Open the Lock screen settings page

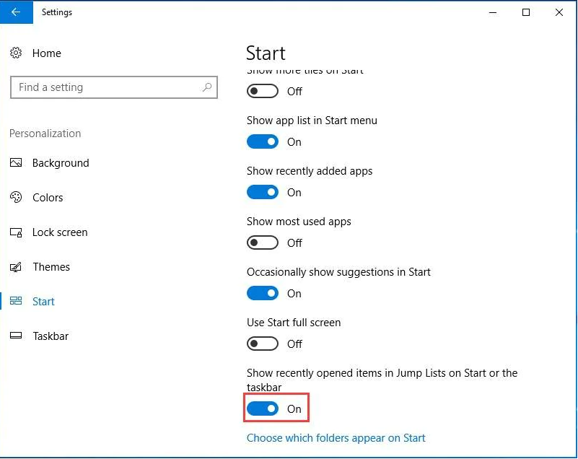pos(60,232)
